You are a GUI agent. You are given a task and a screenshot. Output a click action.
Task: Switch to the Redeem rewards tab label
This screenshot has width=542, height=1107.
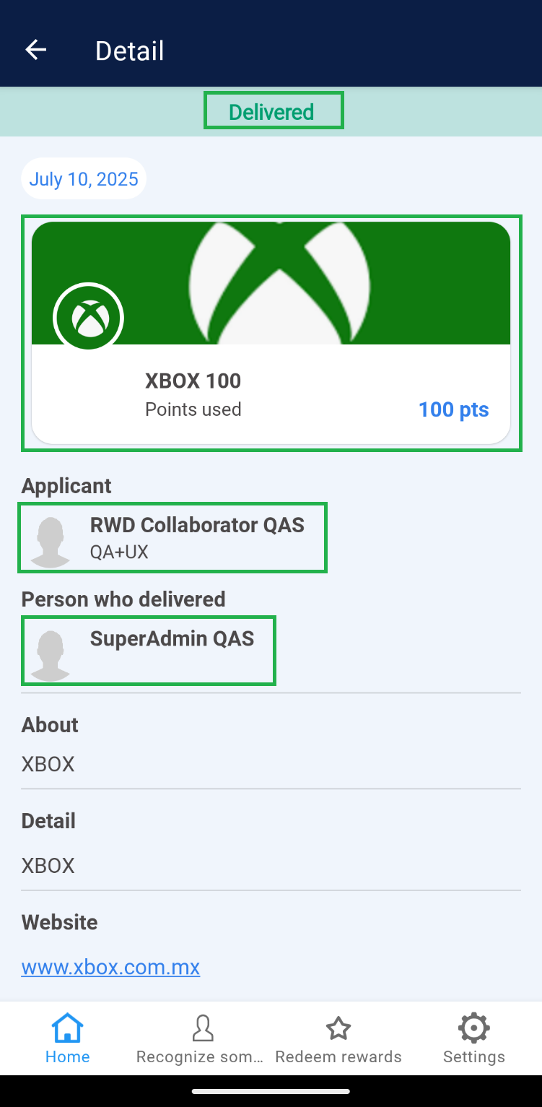click(338, 1056)
